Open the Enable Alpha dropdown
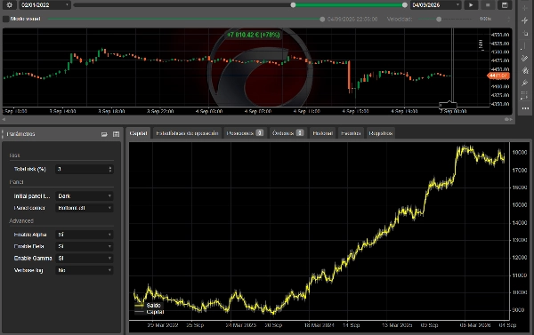This screenshot has height=335, width=534. point(85,235)
